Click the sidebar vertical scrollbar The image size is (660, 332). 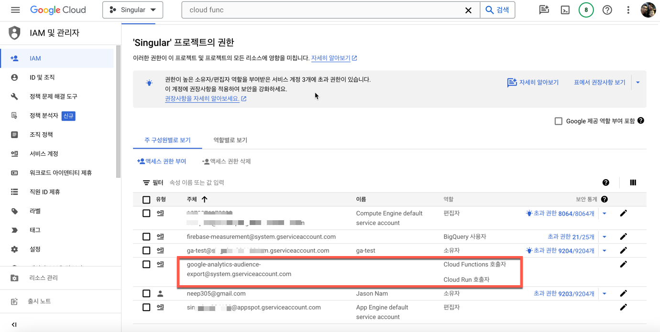click(118, 112)
